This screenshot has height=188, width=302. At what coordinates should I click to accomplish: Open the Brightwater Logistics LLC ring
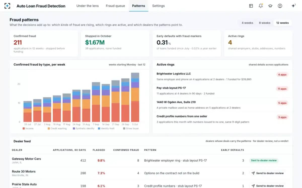222,77
